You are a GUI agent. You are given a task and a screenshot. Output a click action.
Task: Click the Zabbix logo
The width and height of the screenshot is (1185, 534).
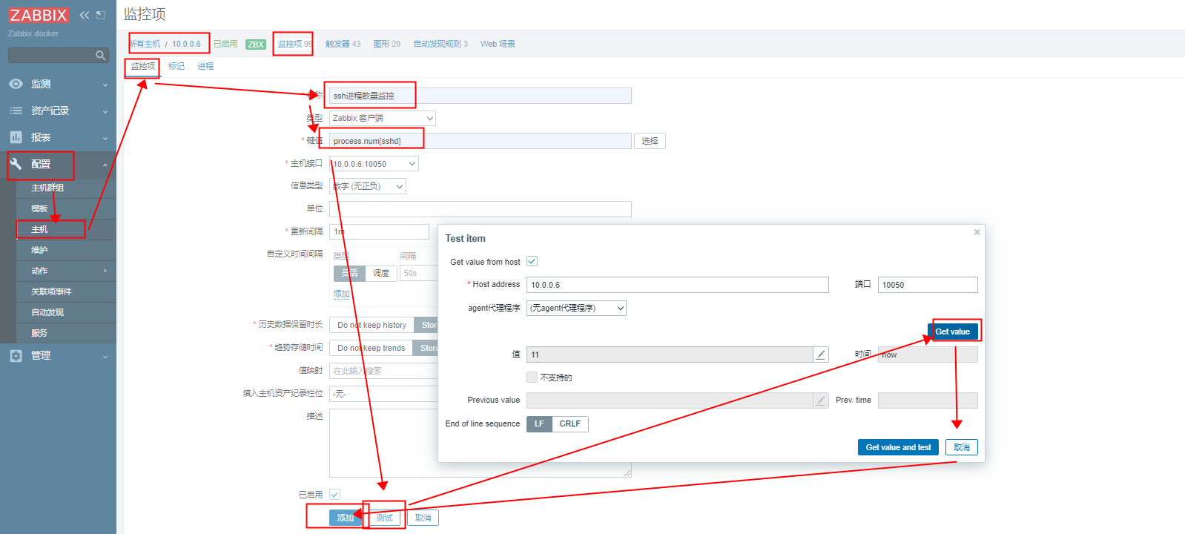(39, 15)
